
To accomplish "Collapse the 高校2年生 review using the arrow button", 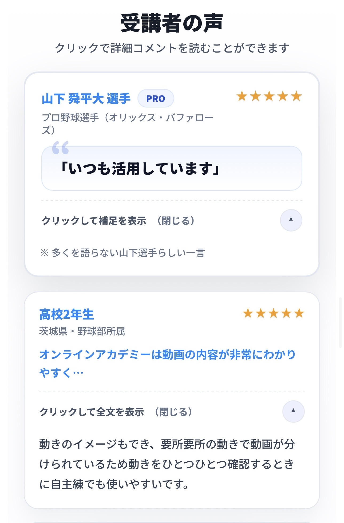I will (293, 411).
